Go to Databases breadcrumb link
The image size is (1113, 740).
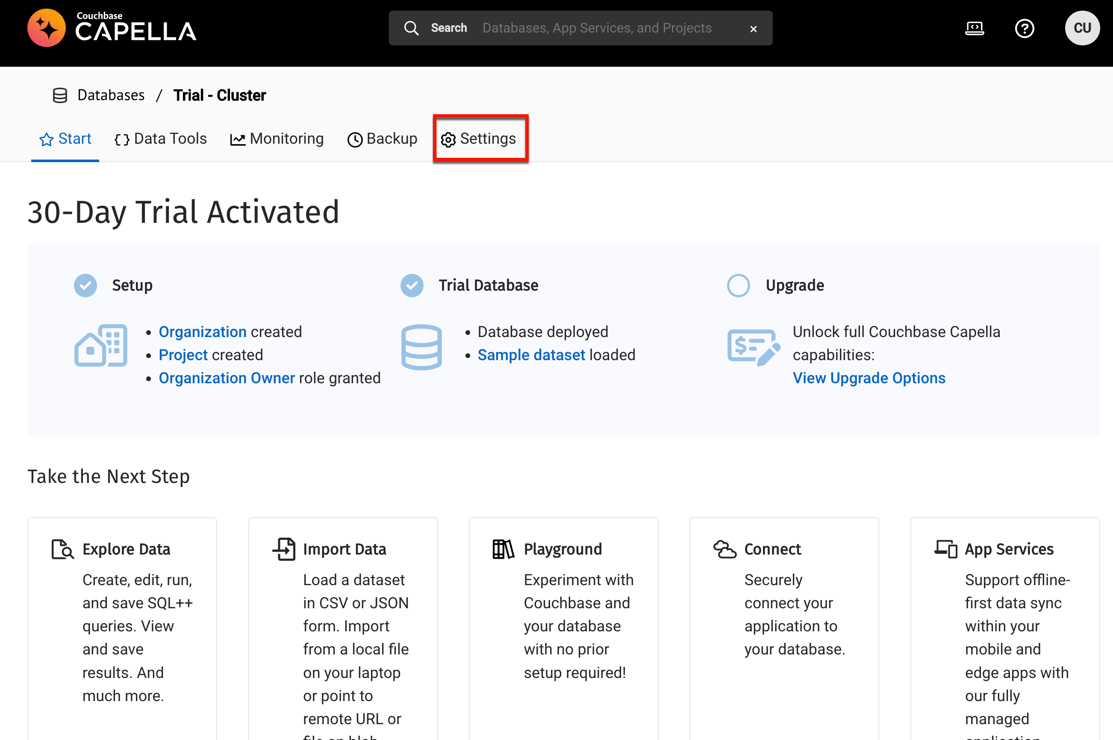coord(111,95)
